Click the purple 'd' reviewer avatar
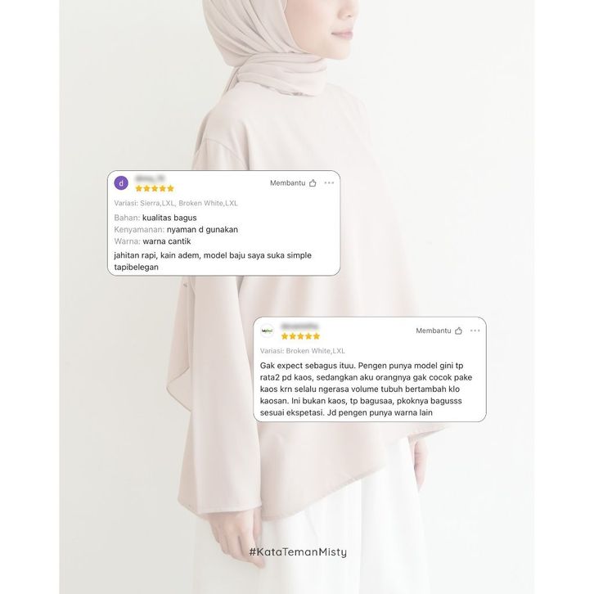The width and height of the screenshot is (594, 594). coord(121,183)
